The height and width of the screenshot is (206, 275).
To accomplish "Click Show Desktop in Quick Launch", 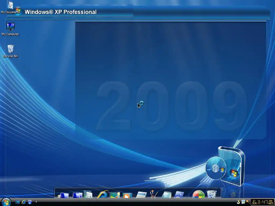I will [17, 202].
